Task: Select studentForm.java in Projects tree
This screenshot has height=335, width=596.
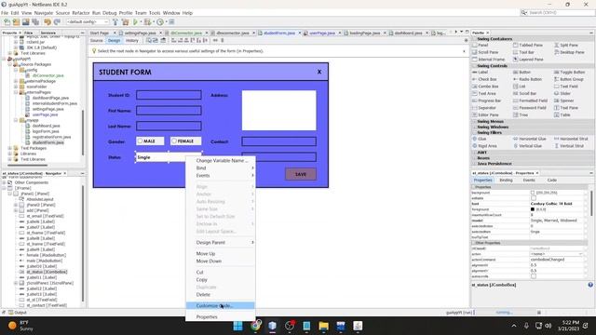Action: (x=47, y=142)
